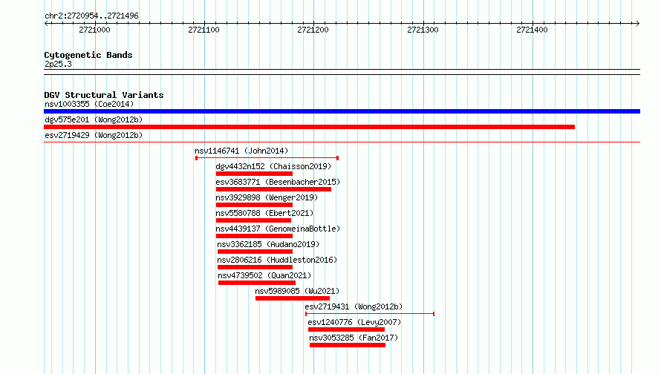
Task: Open the esv2719431 (Wong2012b) label
Action: (354, 306)
